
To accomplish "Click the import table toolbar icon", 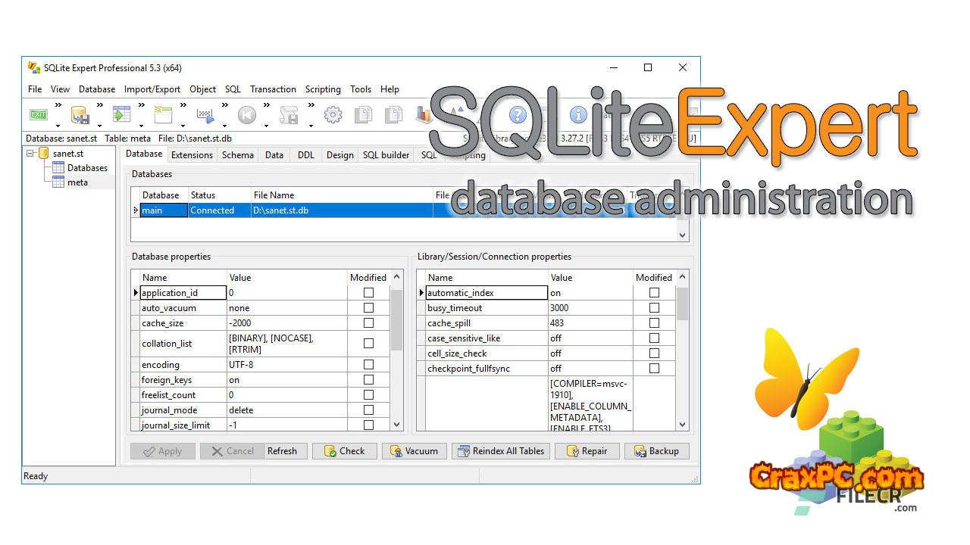I will pyautogui.click(x=121, y=115).
